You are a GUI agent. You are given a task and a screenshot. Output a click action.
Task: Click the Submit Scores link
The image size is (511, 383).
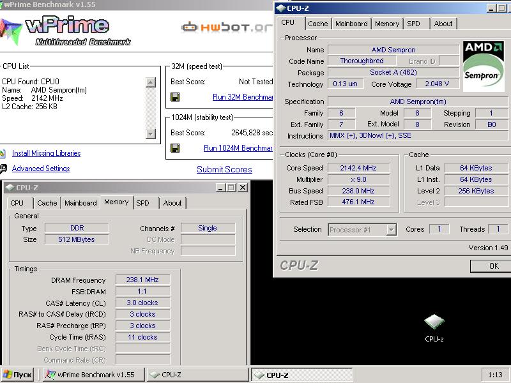click(x=224, y=169)
